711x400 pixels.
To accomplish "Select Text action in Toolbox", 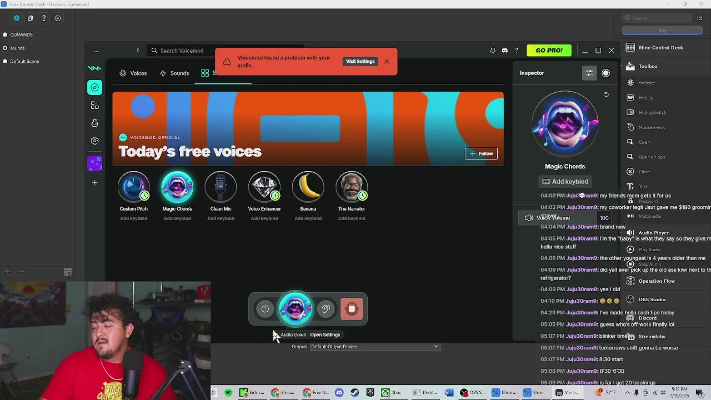I will tap(643, 187).
